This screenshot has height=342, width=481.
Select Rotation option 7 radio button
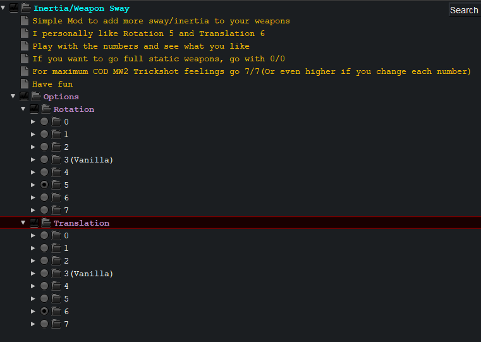[x=44, y=211]
